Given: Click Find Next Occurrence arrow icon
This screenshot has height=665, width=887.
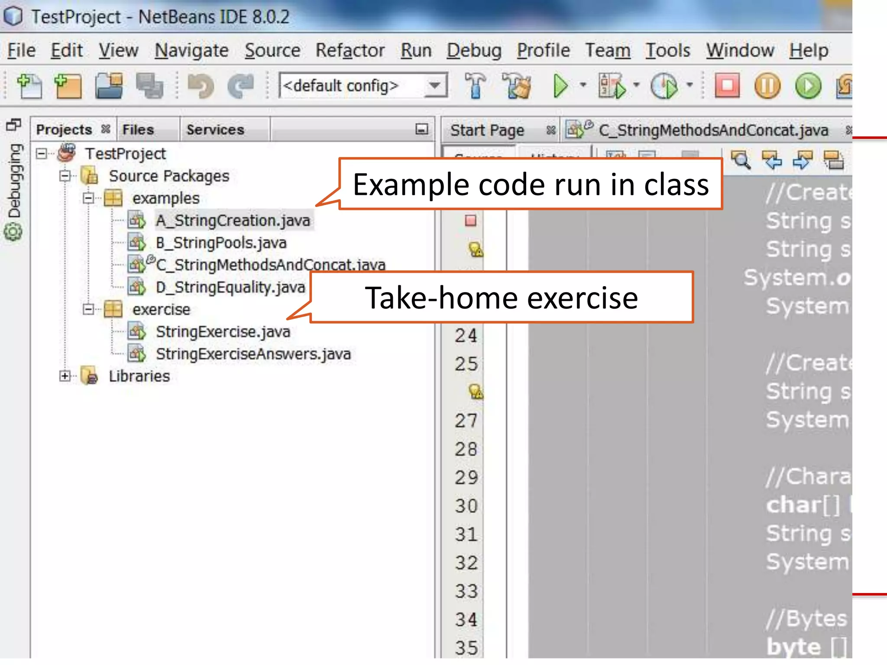Looking at the screenshot, I should pyautogui.click(x=803, y=160).
